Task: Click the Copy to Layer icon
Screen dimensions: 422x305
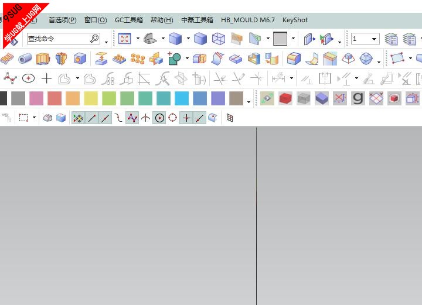Action: tap(327, 39)
